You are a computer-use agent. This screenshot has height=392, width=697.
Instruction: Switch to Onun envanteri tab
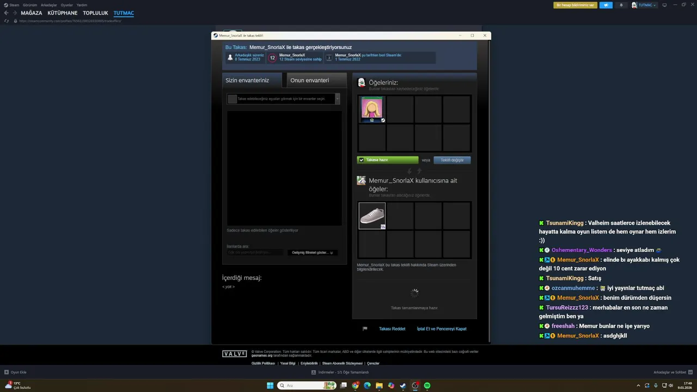coord(316,80)
